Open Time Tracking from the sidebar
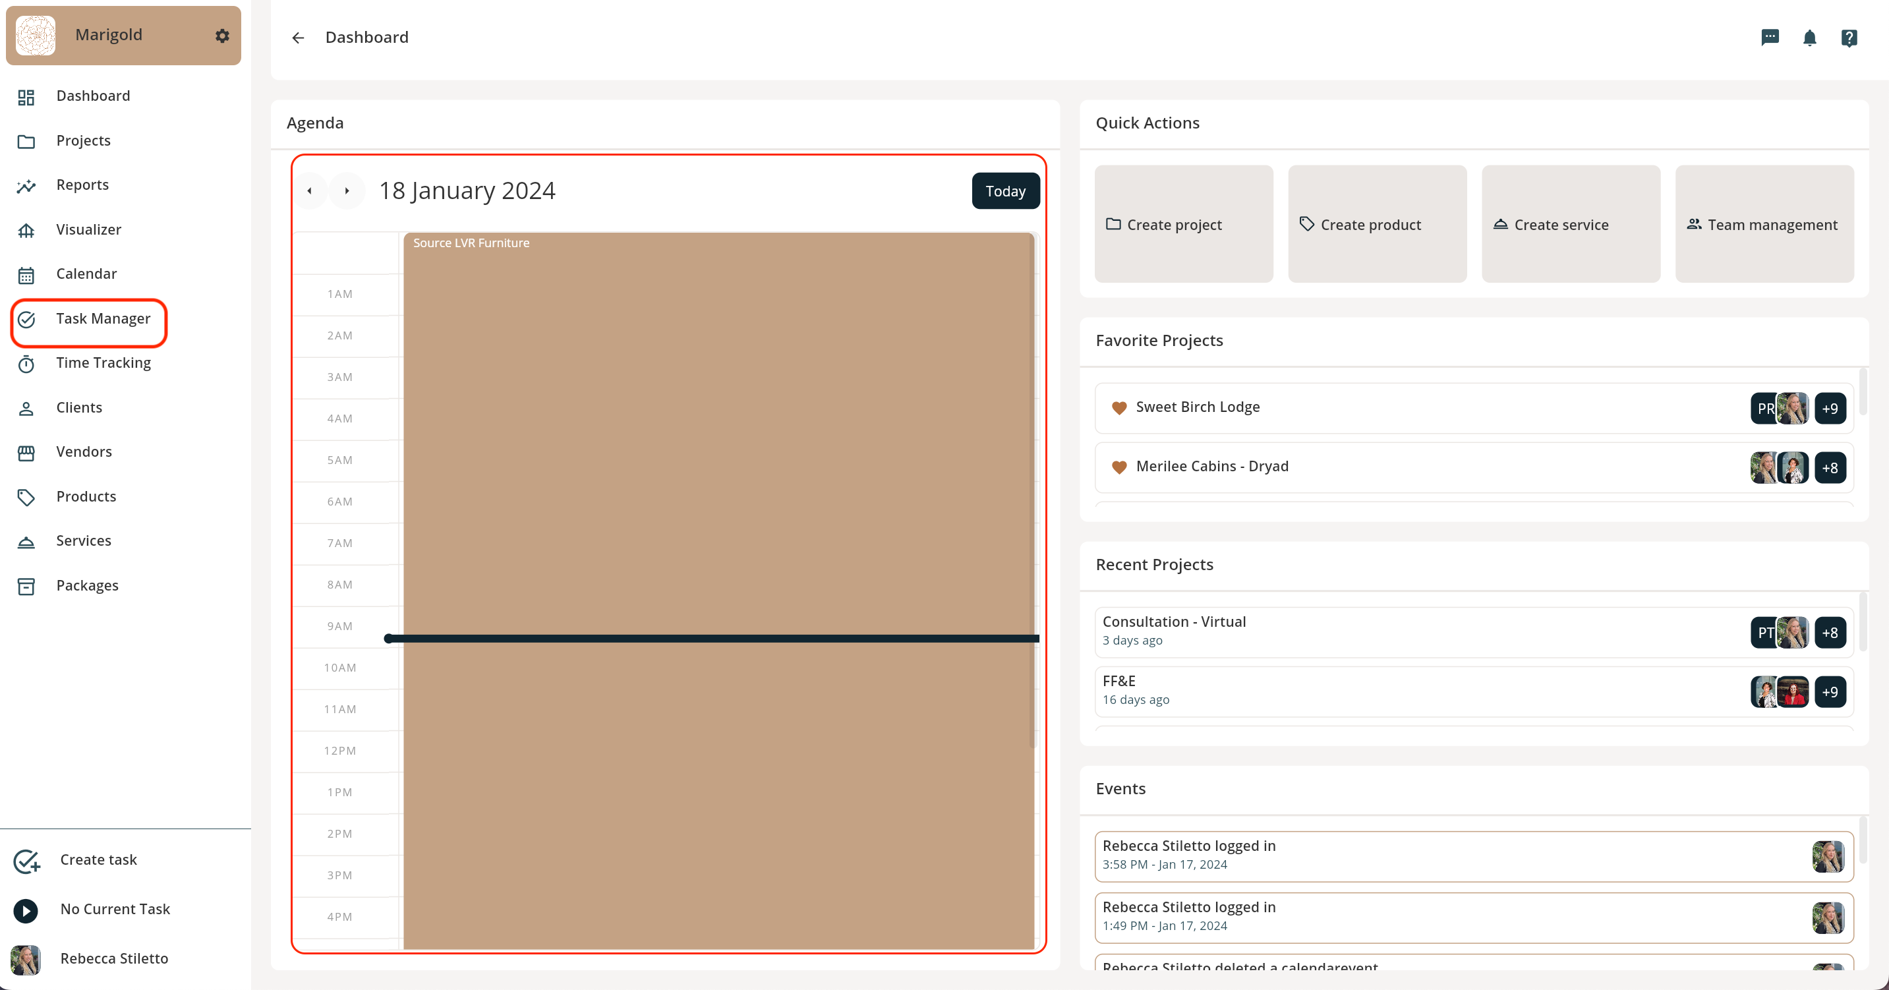 click(103, 363)
